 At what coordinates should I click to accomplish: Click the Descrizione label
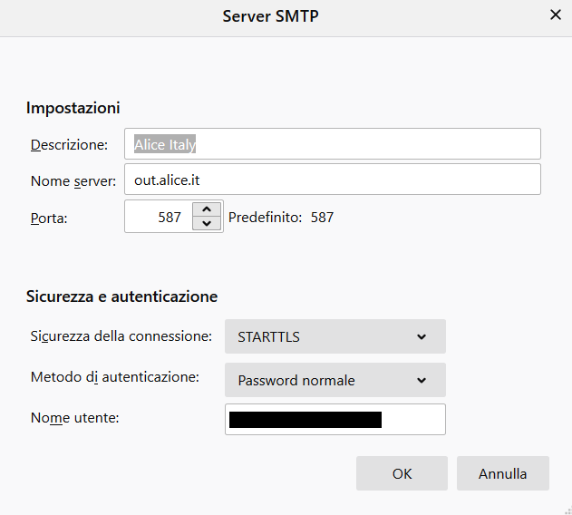point(69,145)
